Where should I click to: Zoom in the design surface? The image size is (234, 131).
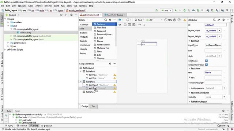click(174, 20)
